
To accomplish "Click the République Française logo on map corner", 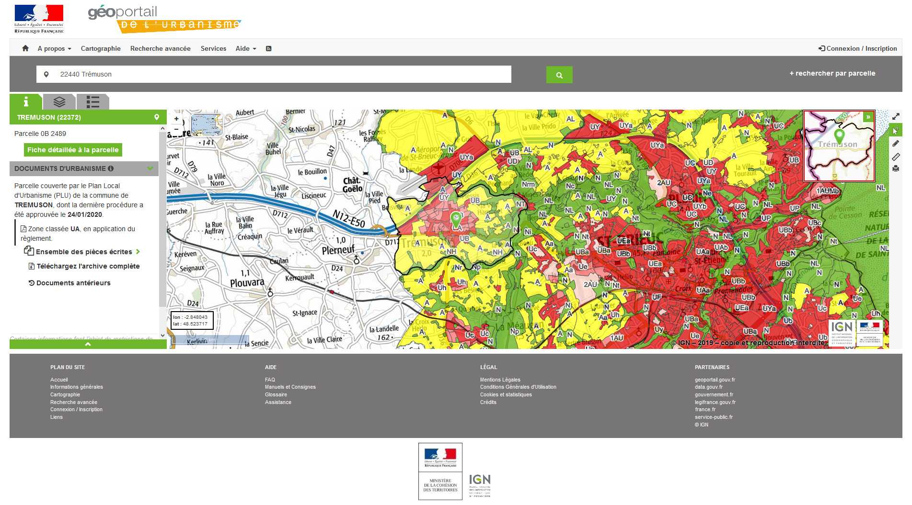I will tap(870, 333).
